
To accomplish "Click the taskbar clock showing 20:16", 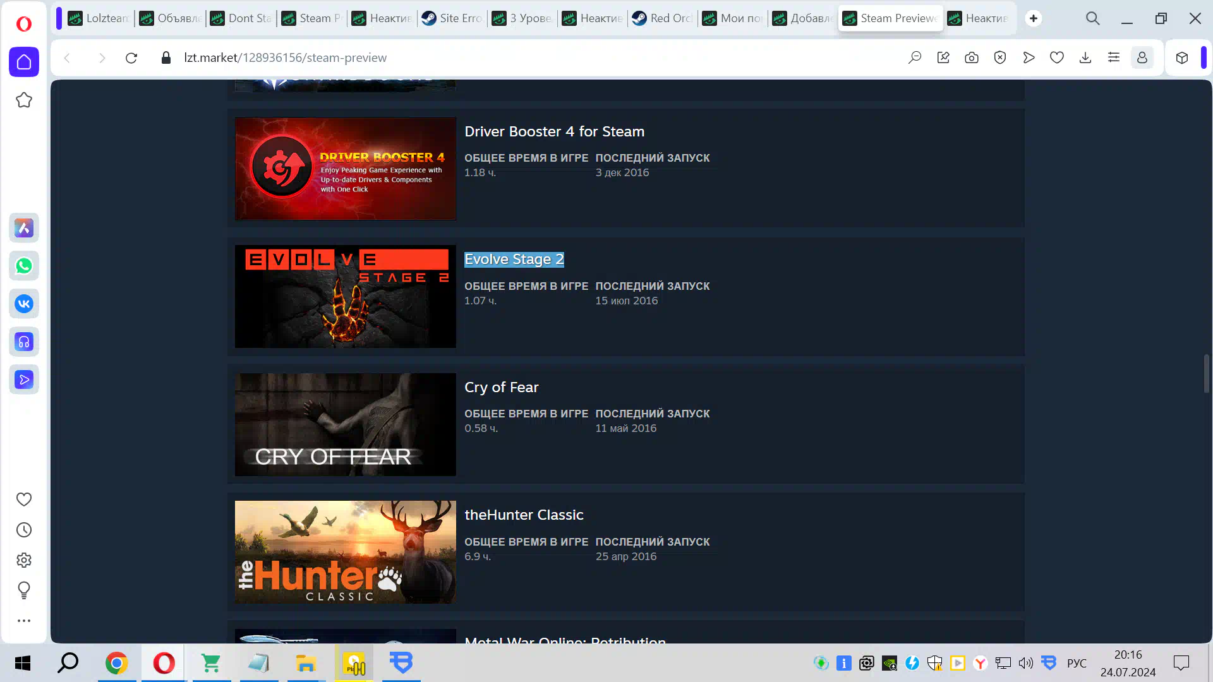I will pyautogui.click(x=1128, y=655).
